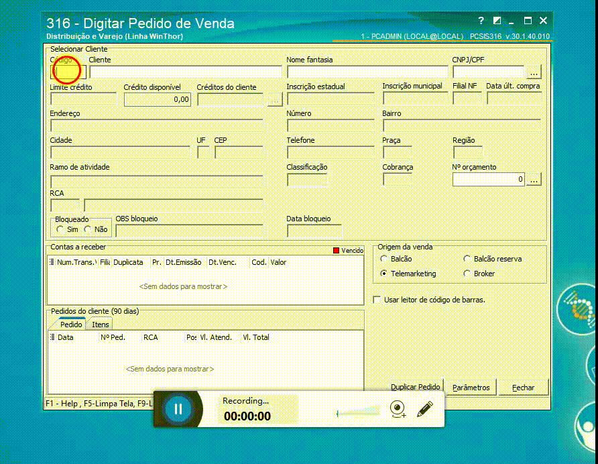
Task: Open Nº orçamento search ellipsis button
Action: [x=534, y=179]
